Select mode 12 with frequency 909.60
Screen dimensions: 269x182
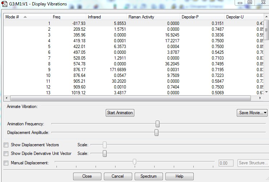tap(134, 87)
